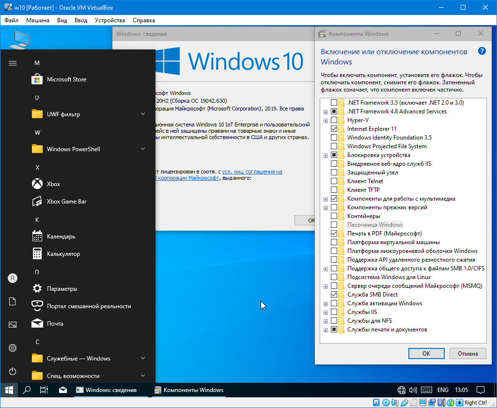Enable .NET Framework 3.5 checkbox

(334, 103)
